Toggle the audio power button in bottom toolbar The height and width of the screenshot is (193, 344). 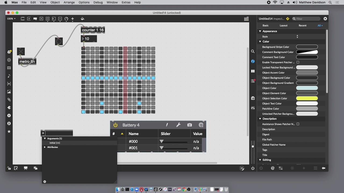click(253, 168)
